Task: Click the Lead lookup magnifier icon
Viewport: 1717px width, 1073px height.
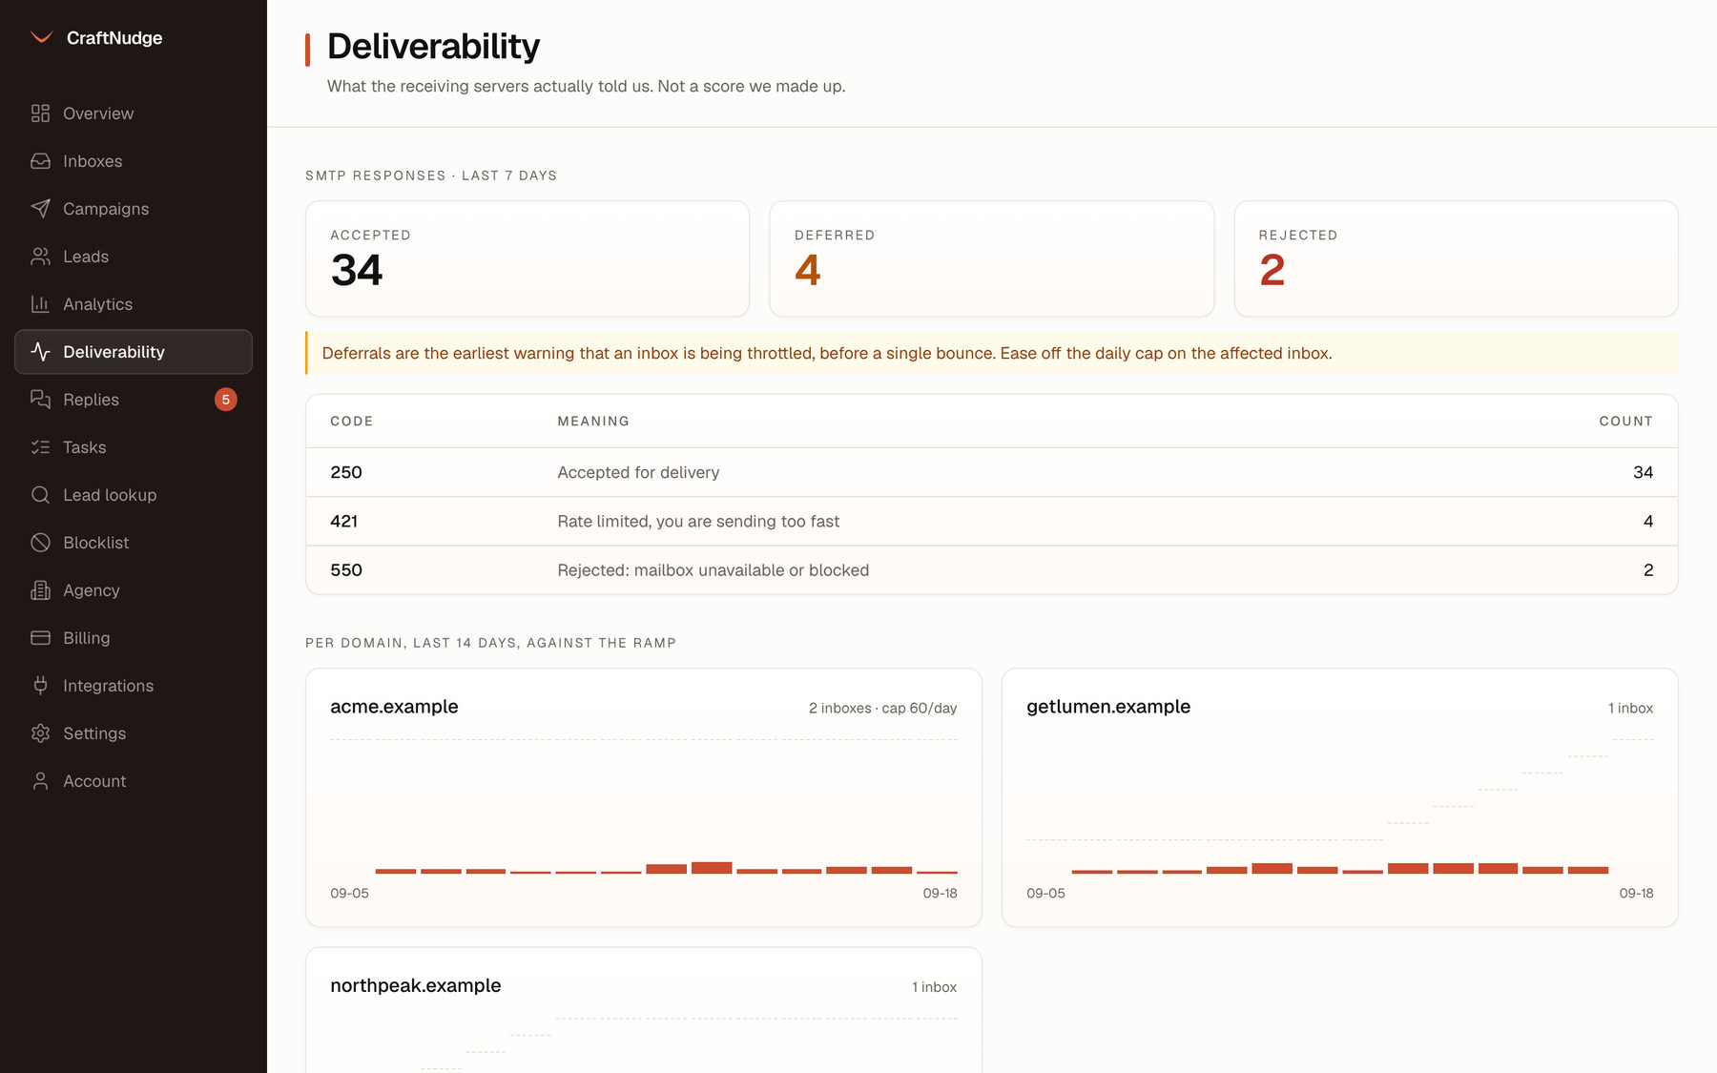Action: 40,495
